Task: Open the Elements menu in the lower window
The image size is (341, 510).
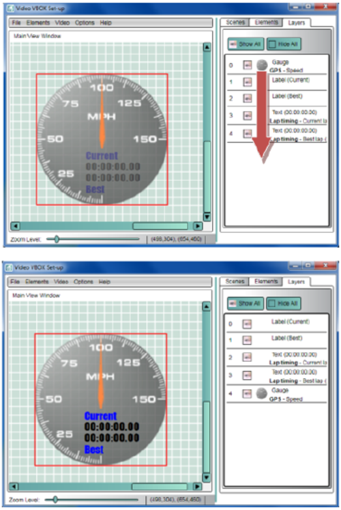Action: tap(37, 282)
